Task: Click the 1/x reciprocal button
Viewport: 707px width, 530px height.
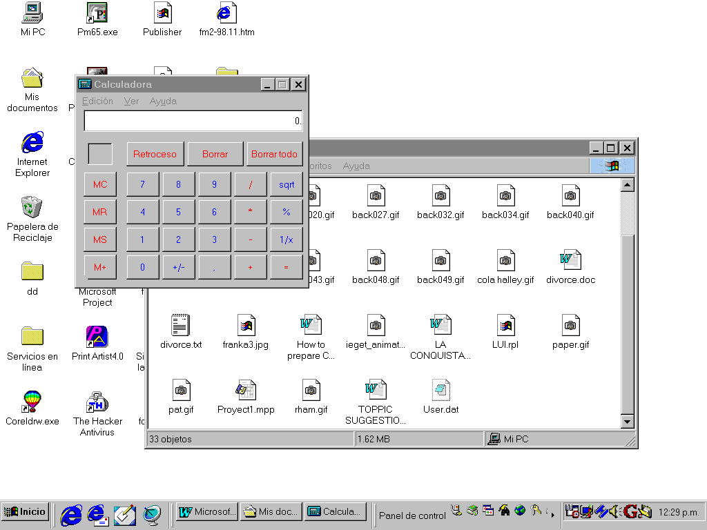Action: [287, 239]
